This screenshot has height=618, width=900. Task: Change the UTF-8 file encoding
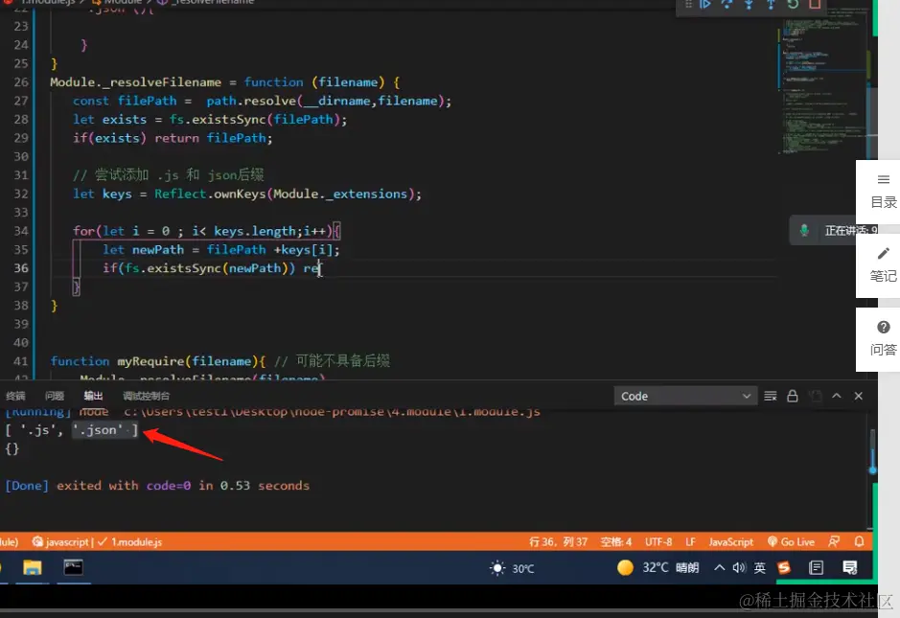(658, 541)
